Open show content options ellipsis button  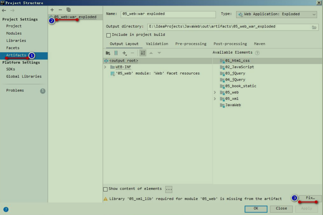[169, 189]
